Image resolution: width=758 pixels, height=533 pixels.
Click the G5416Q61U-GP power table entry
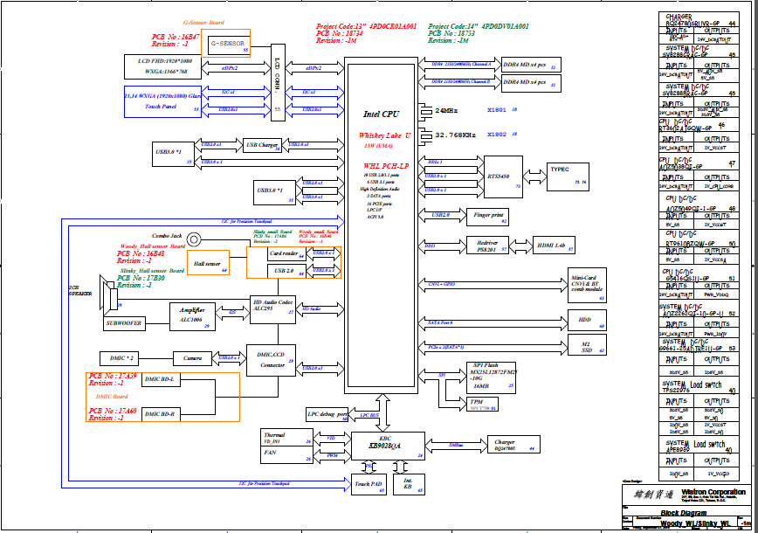point(699,275)
